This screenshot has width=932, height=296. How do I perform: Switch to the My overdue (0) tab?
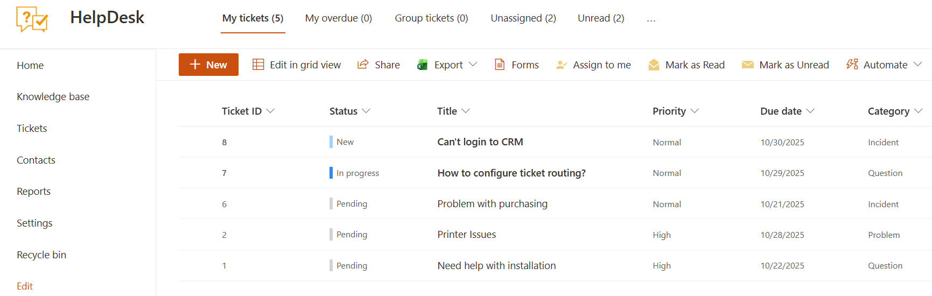338,18
